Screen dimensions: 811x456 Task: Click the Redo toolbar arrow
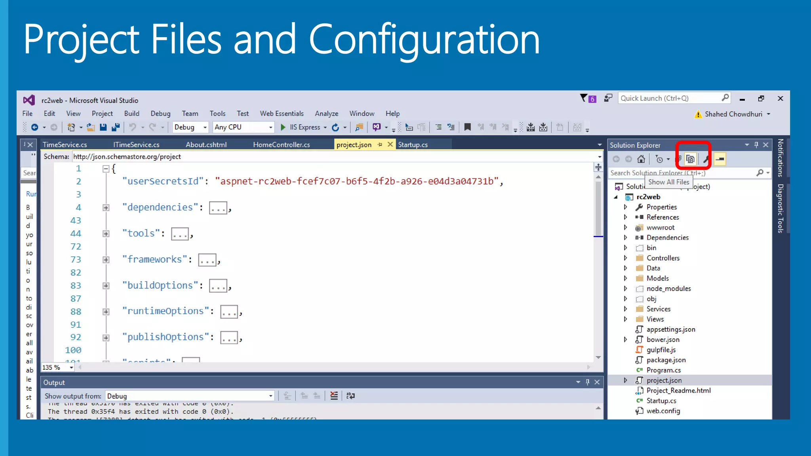[x=152, y=127]
